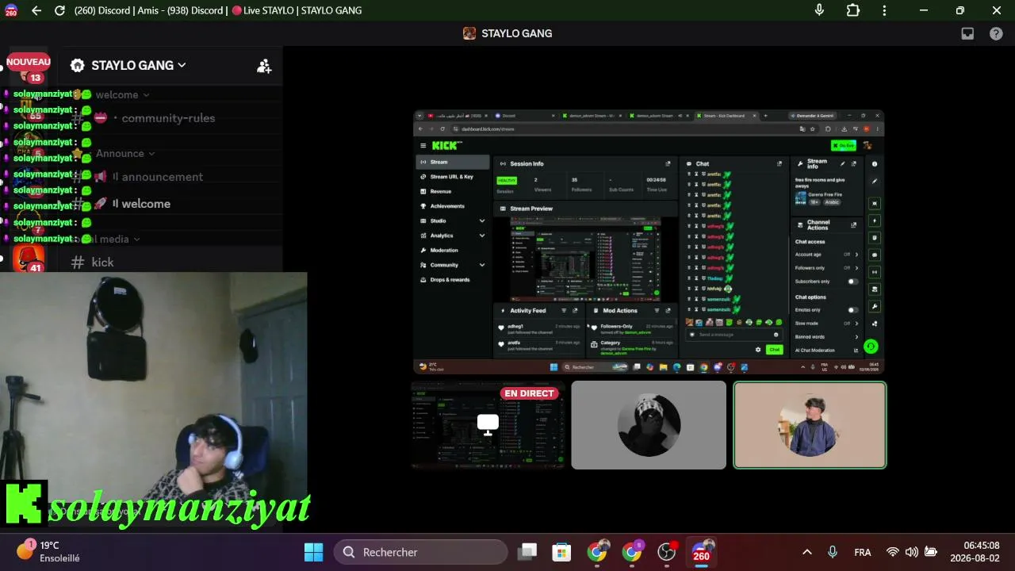The height and width of the screenshot is (571, 1015).
Task: Collapse the welcome channel category
Action: [122, 94]
